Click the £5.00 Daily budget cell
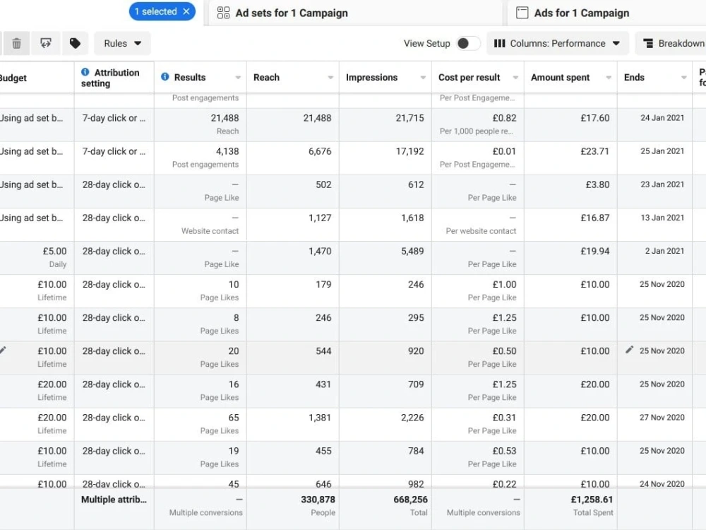 (x=37, y=258)
